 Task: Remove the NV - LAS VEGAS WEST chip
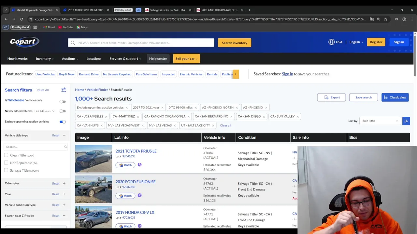click(x=142, y=125)
